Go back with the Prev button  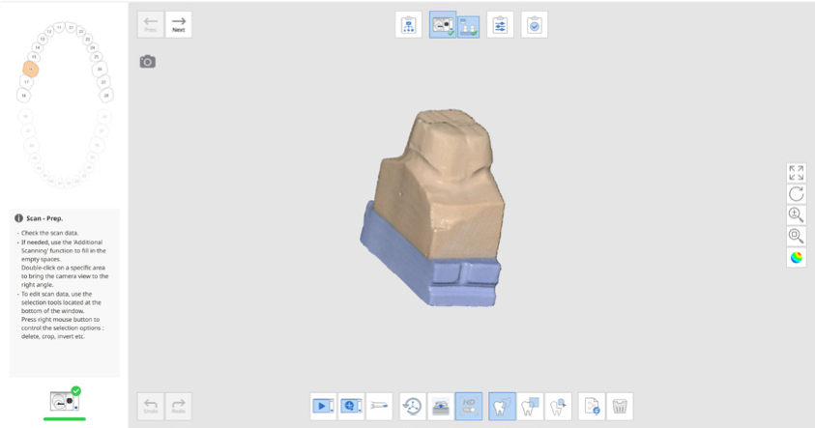[151, 24]
